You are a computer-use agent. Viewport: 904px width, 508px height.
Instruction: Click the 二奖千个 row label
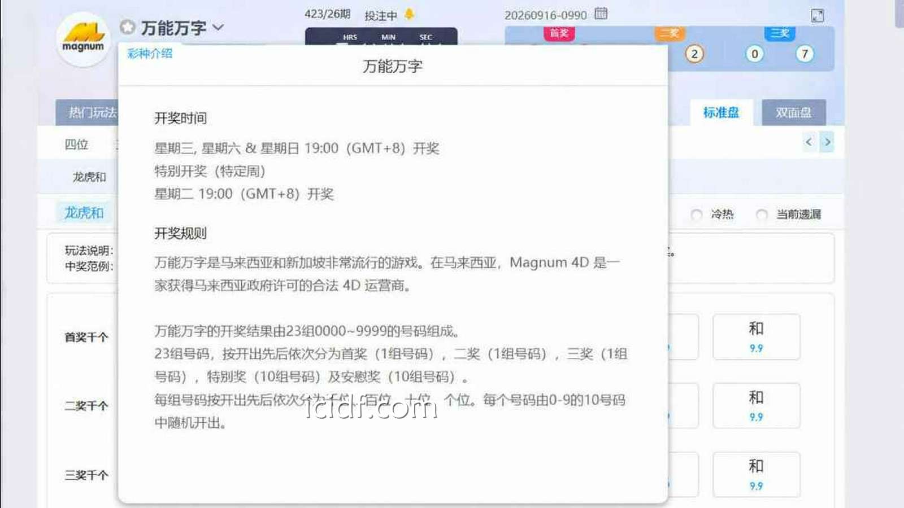point(86,406)
